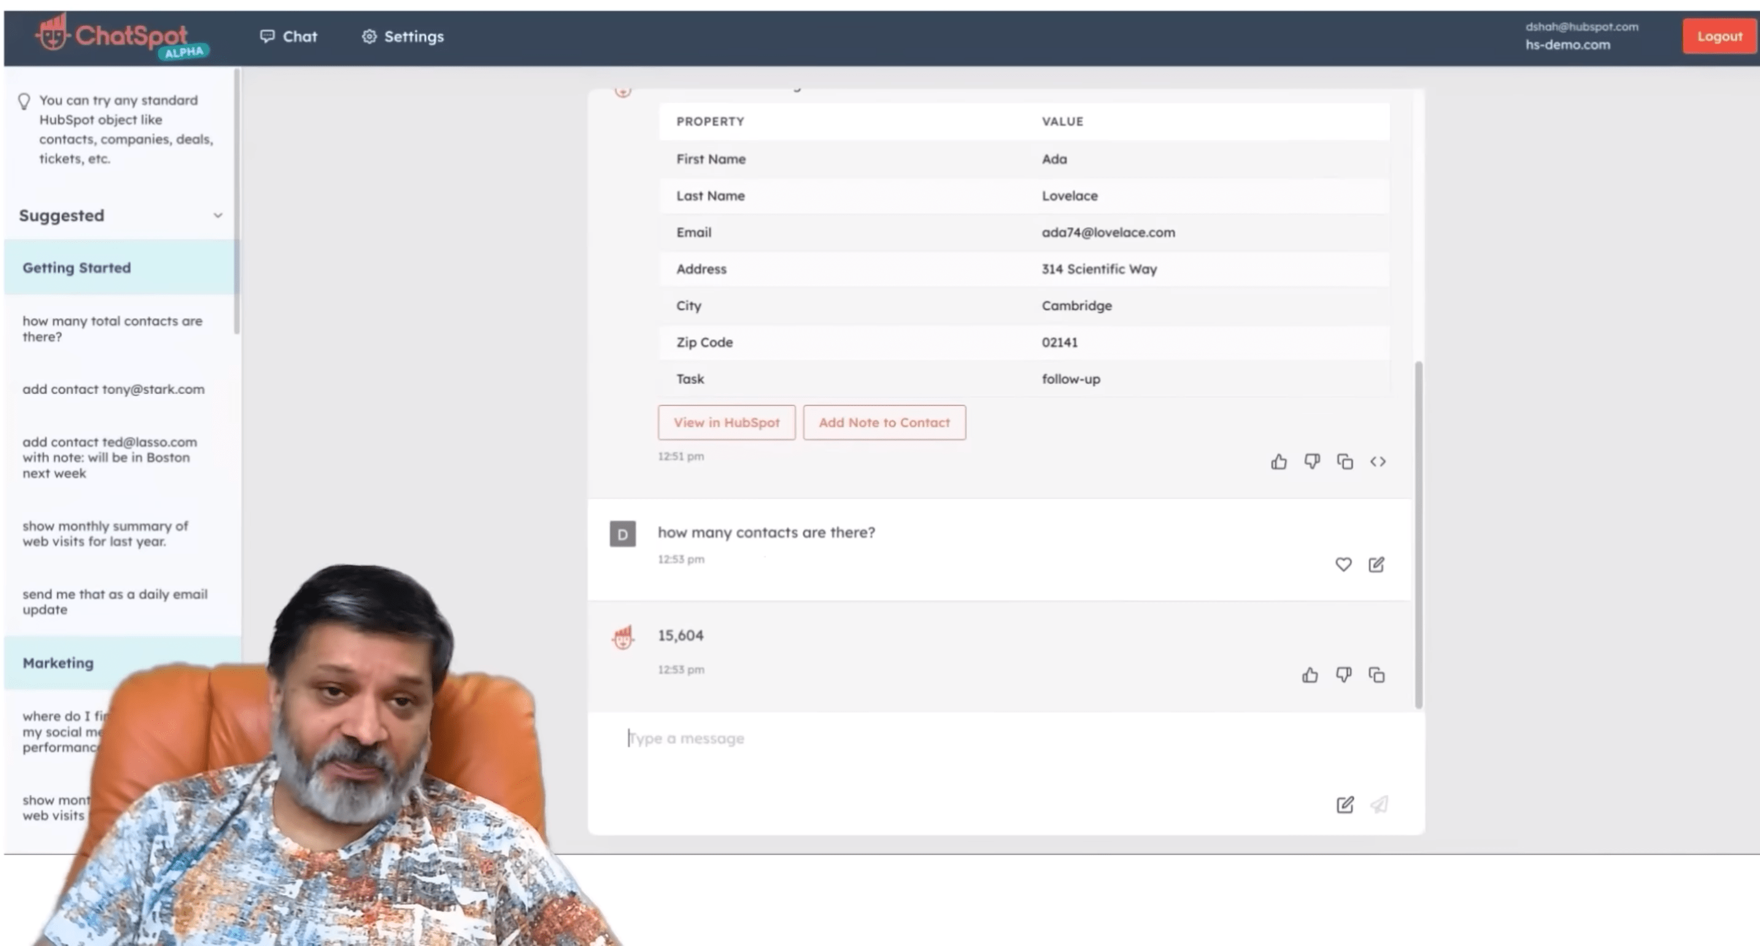Click the Last Name value Lovelace
Viewport: 1760px width, 946px height.
click(x=1069, y=195)
